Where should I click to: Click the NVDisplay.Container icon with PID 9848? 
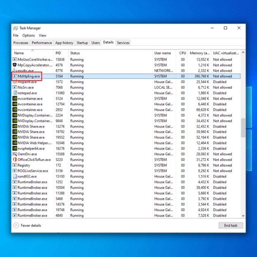(15, 121)
